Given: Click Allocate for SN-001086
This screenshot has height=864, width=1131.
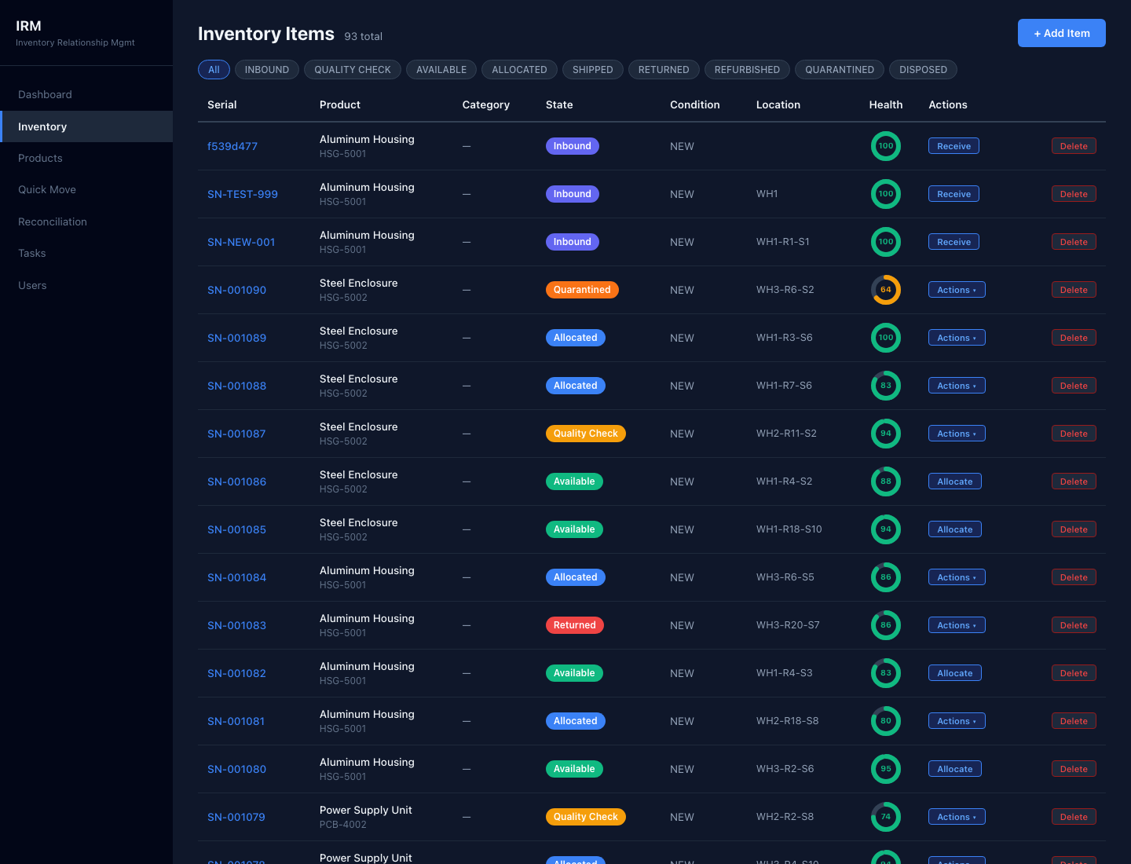Looking at the screenshot, I should pyautogui.click(x=954, y=481).
